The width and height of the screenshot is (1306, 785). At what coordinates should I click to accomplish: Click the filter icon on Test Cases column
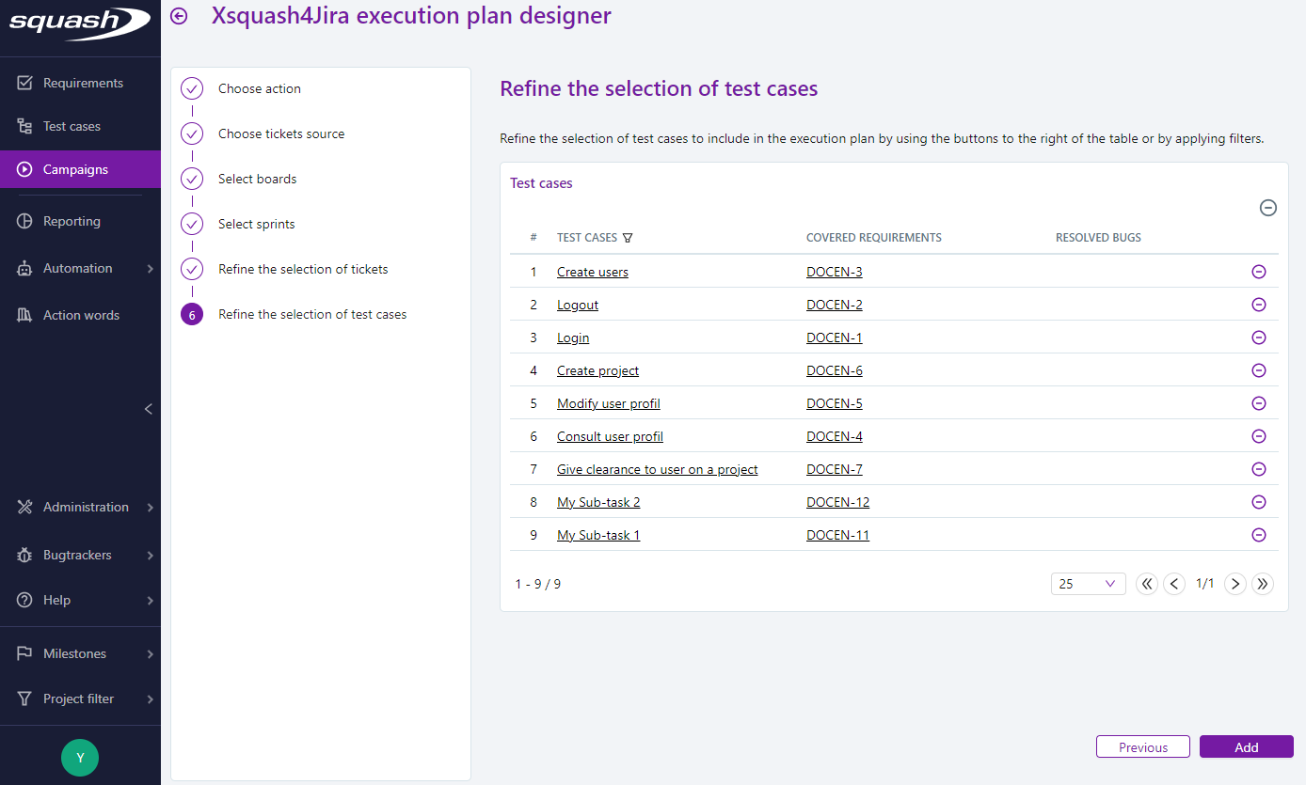coord(629,238)
